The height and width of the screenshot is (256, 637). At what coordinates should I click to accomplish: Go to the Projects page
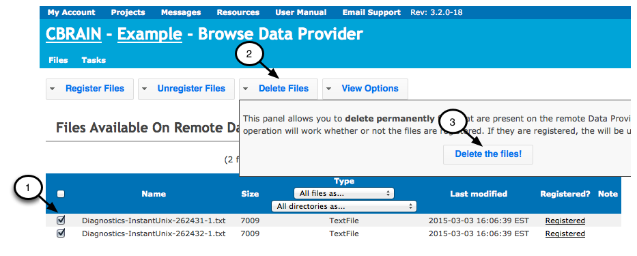[128, 12]
